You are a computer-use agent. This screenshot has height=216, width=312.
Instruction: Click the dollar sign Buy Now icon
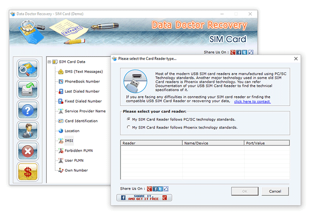point(28,172)
